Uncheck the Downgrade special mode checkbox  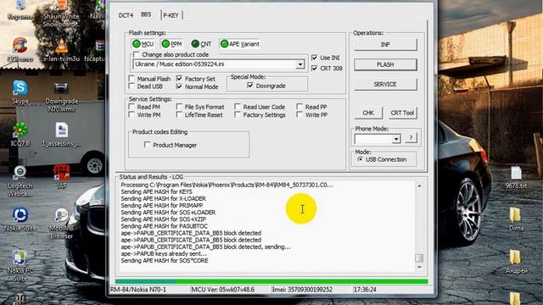(x=250, y=86)
